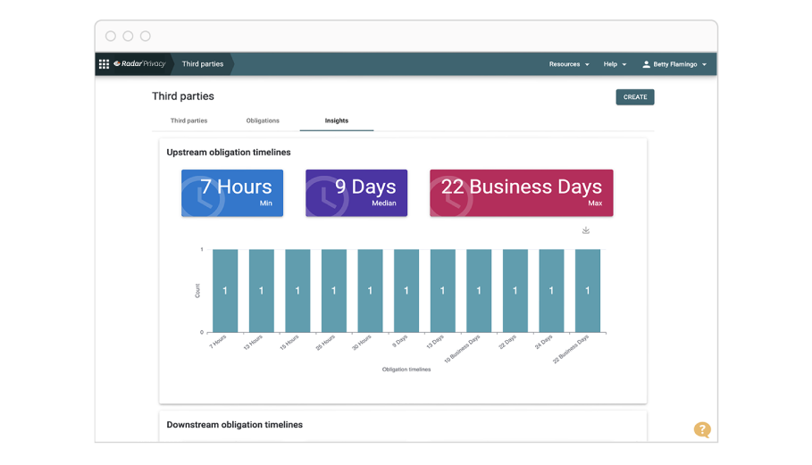
Task: Expand the Resources dropdown menu
Action: [x=569, y=64]
